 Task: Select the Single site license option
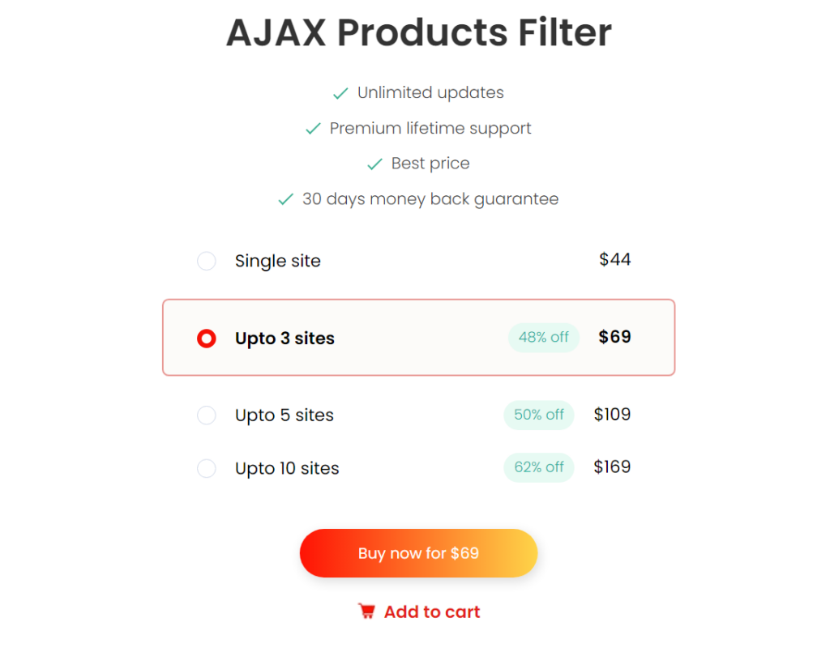pyautogui.click(x=207, y=261)
